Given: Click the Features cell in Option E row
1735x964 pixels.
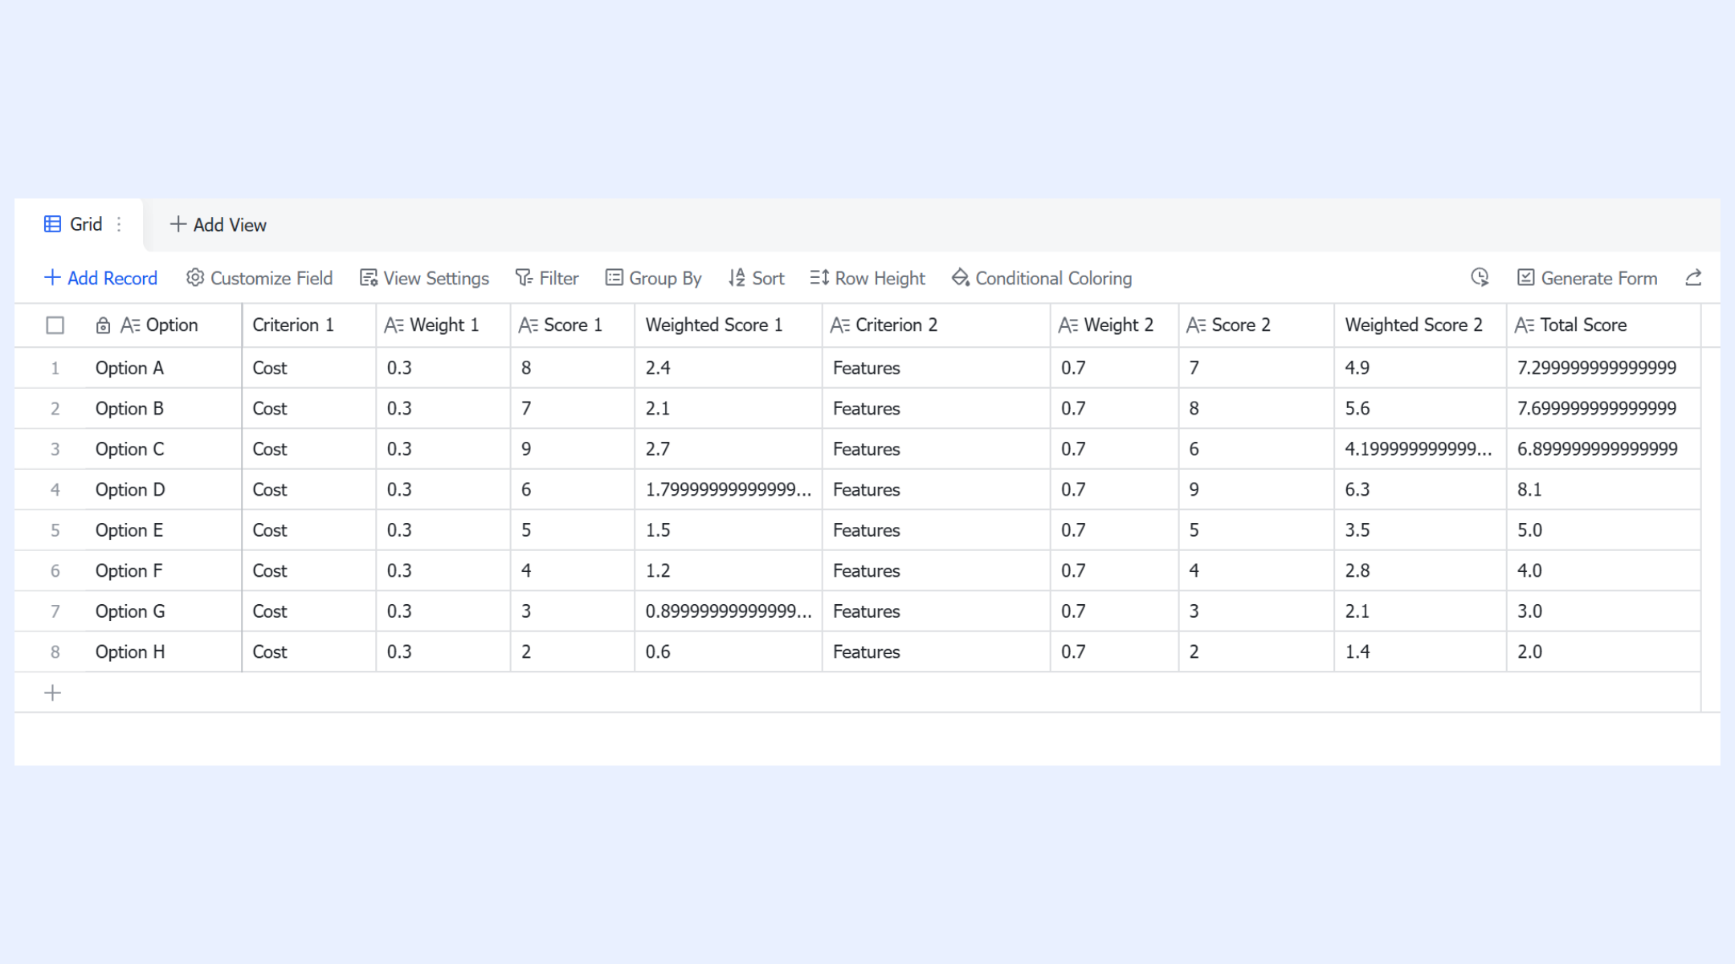Looking at the screenshot, I should [x=936, y=530].
